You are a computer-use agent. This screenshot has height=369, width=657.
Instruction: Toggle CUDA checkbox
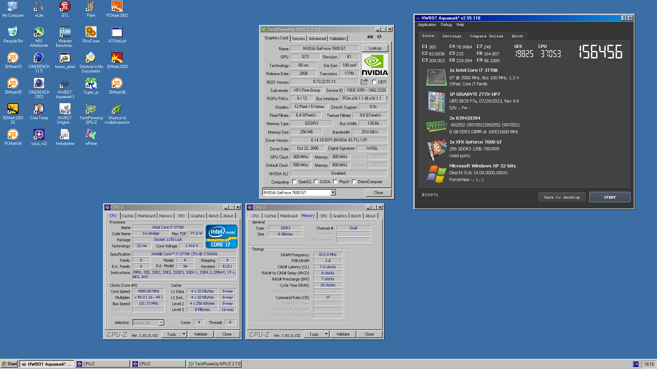click(x=316, y=182)
